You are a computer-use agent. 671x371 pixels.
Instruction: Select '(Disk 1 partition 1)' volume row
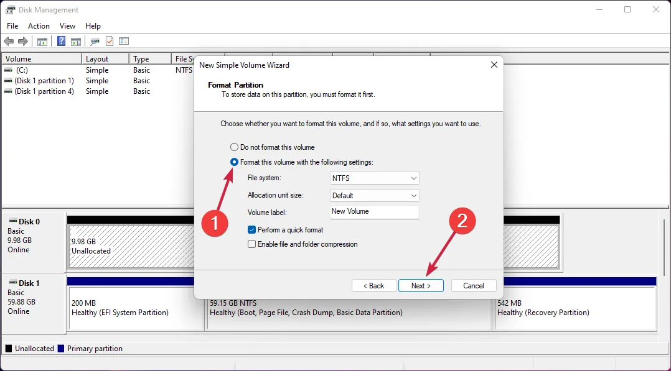coord(98,81)
